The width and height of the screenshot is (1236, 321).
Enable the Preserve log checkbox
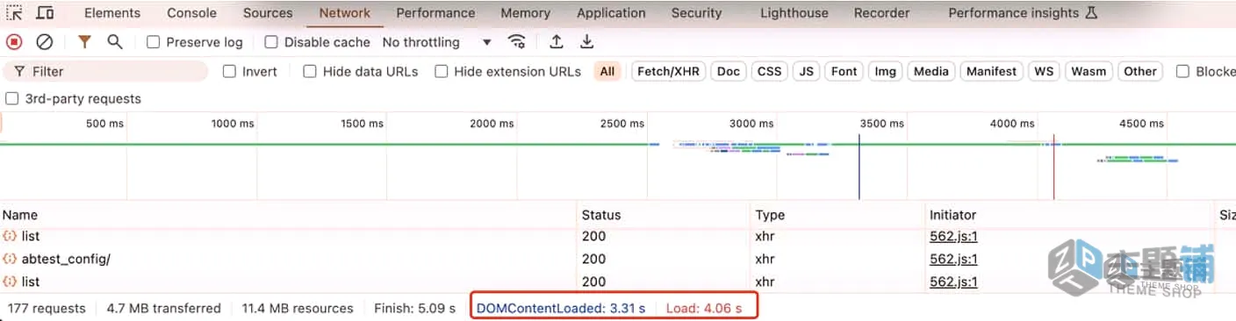[x=153, y=42]
